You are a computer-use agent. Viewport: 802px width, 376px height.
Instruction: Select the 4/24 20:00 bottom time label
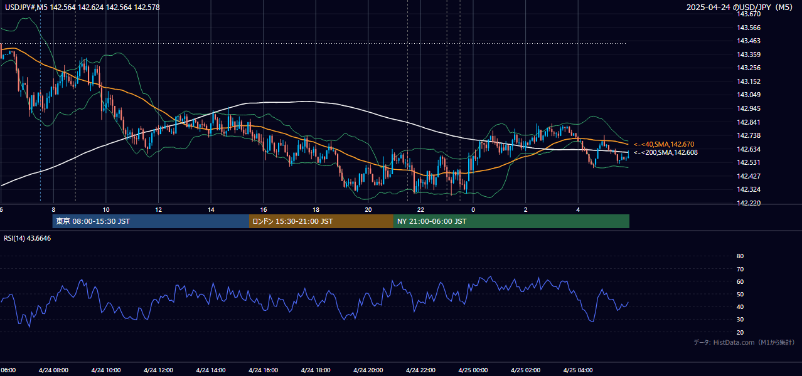368,370
